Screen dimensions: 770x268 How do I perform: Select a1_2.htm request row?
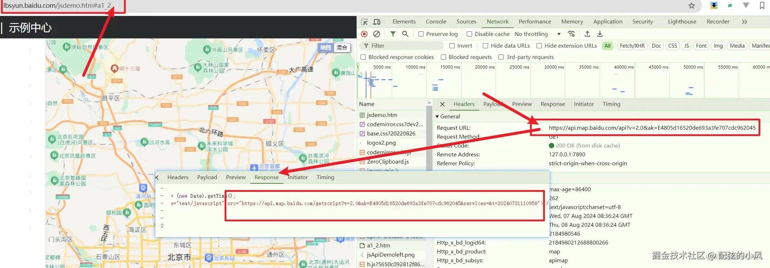(391, 245)
